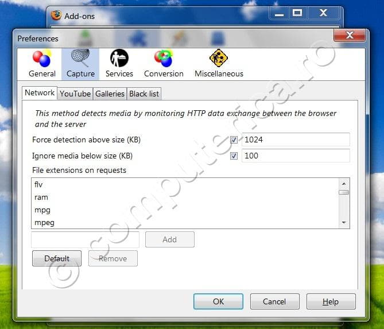Close the Preferences dialog

pos(350,35)
